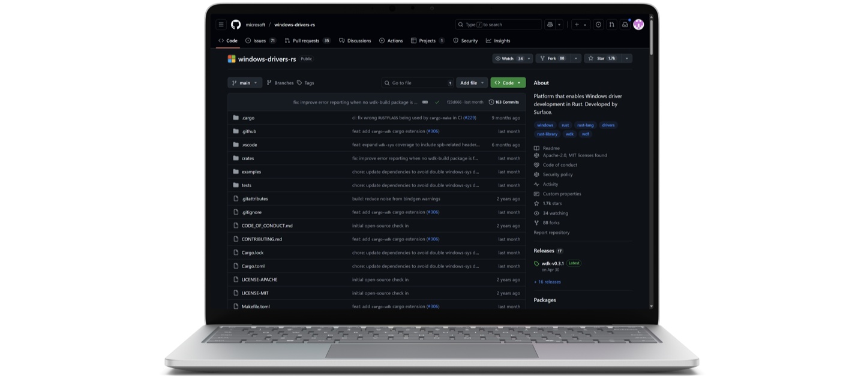The height and width of the screenshot is (379, 864).
Task: Open the green Code dropdown
Action: [x=508, y=83]
